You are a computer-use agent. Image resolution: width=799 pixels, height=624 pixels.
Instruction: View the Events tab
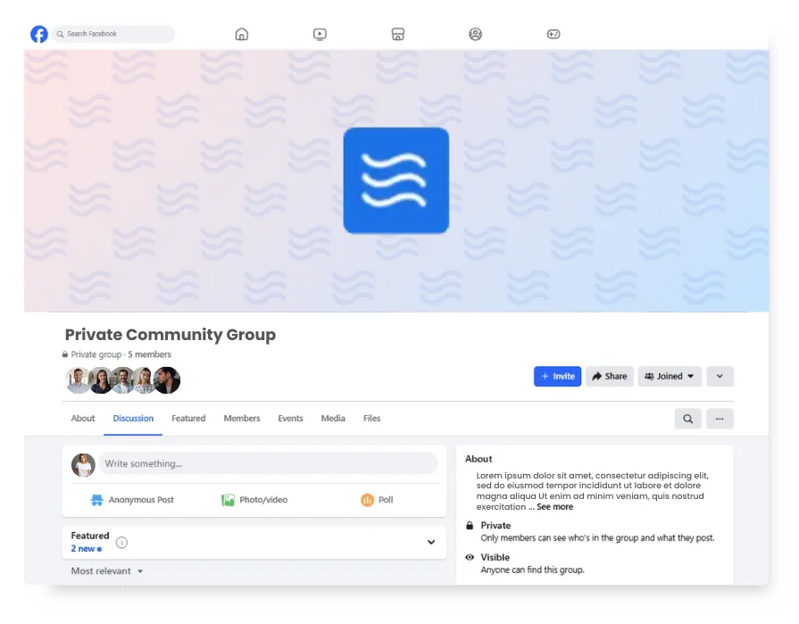290,418
